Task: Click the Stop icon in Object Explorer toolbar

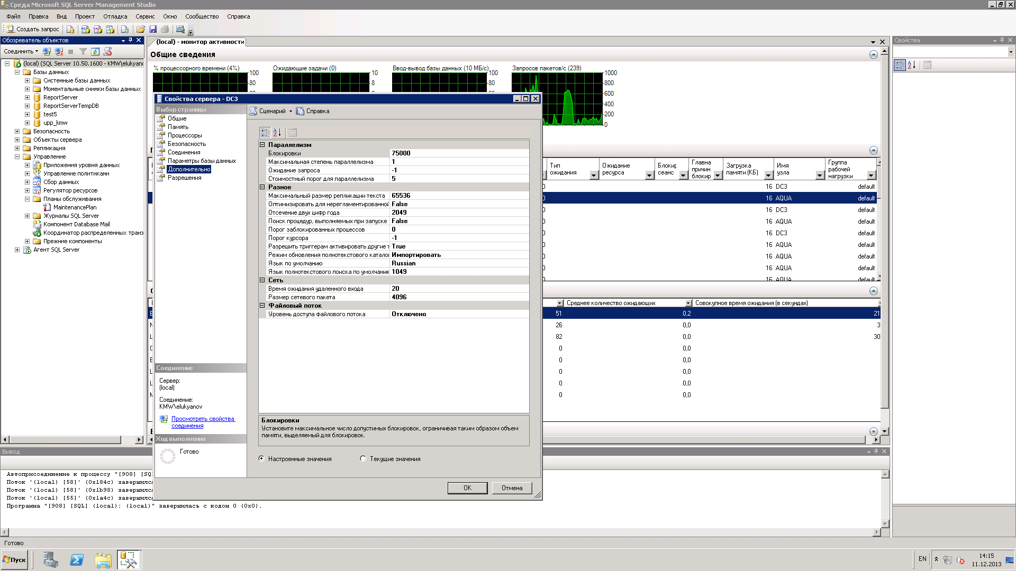Action: click(x=71, y=51)
